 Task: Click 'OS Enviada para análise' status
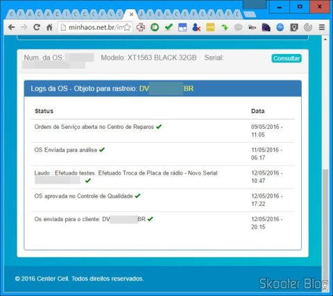pyautogui.click(x=66, y=150)
